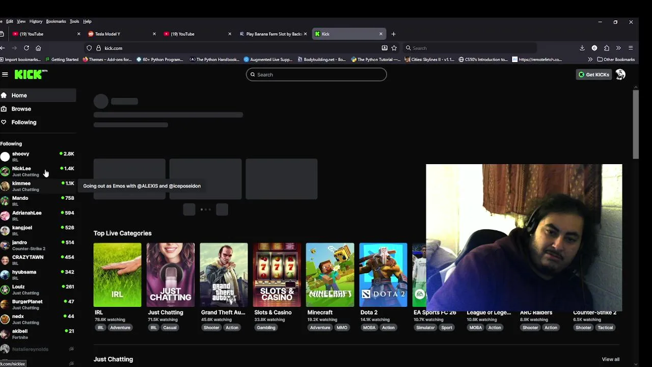Open the Other Bookmarks folder
The width and height of the screenshot is (652, 367).
point(616,60)
